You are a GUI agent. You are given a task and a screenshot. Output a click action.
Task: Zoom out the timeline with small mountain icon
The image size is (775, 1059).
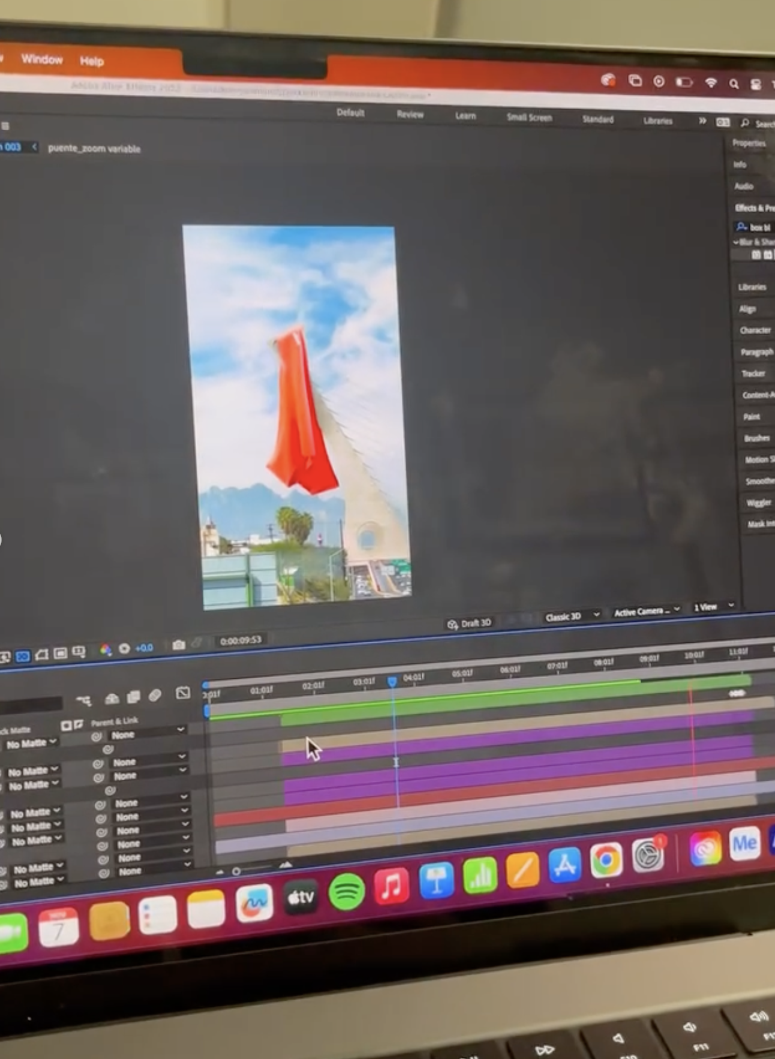point(220,872)
